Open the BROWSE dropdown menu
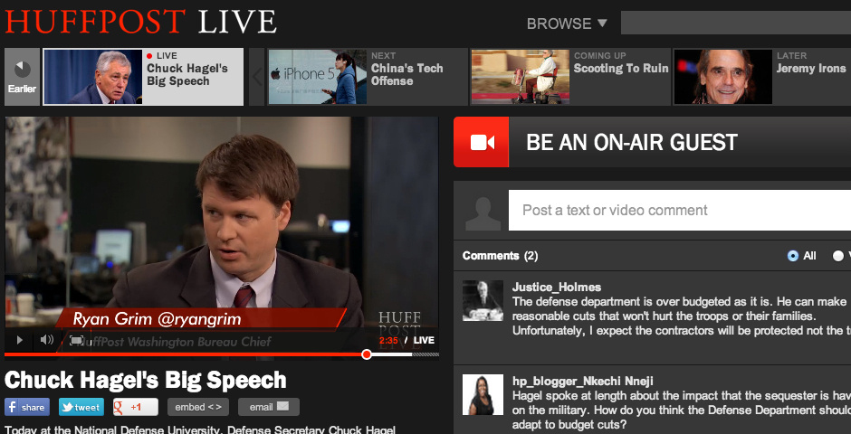This screenshot has width=851, height=434. pyautogui.click(x=567, y=24)
